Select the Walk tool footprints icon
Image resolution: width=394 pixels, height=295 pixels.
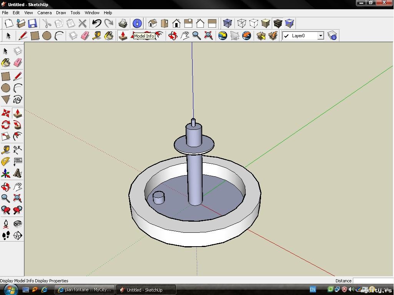click(6, 235)
